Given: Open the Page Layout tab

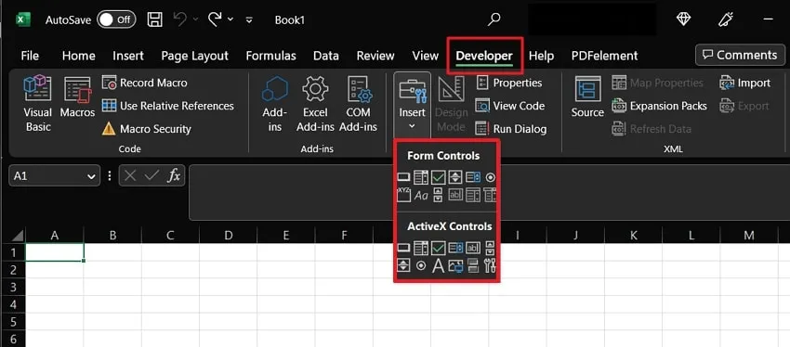Looking at the screenshot, I should tap(194, 56).
